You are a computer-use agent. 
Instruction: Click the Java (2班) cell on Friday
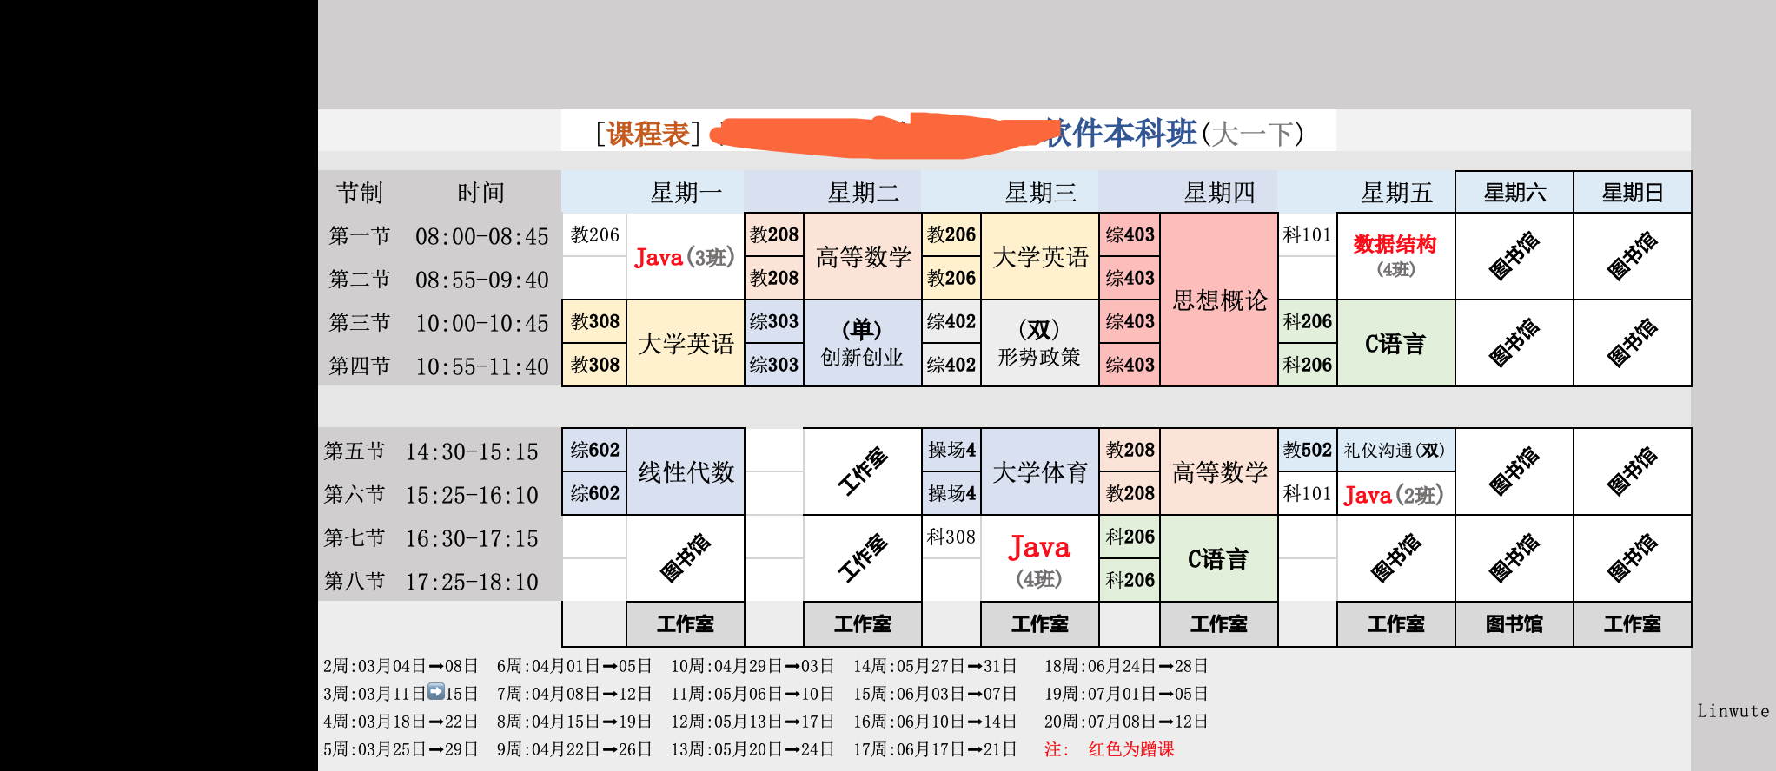point(1395,495)
